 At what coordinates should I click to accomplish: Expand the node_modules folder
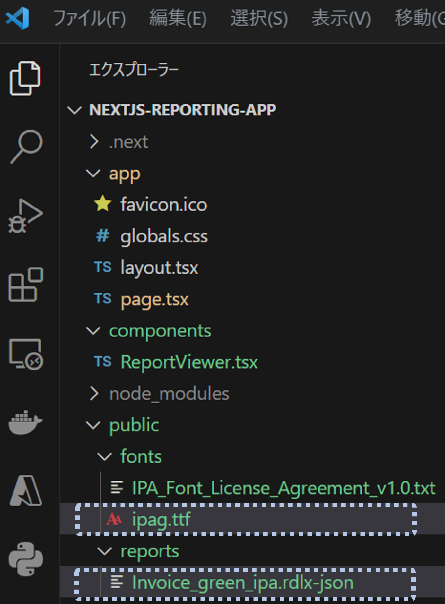coord(94,394)
